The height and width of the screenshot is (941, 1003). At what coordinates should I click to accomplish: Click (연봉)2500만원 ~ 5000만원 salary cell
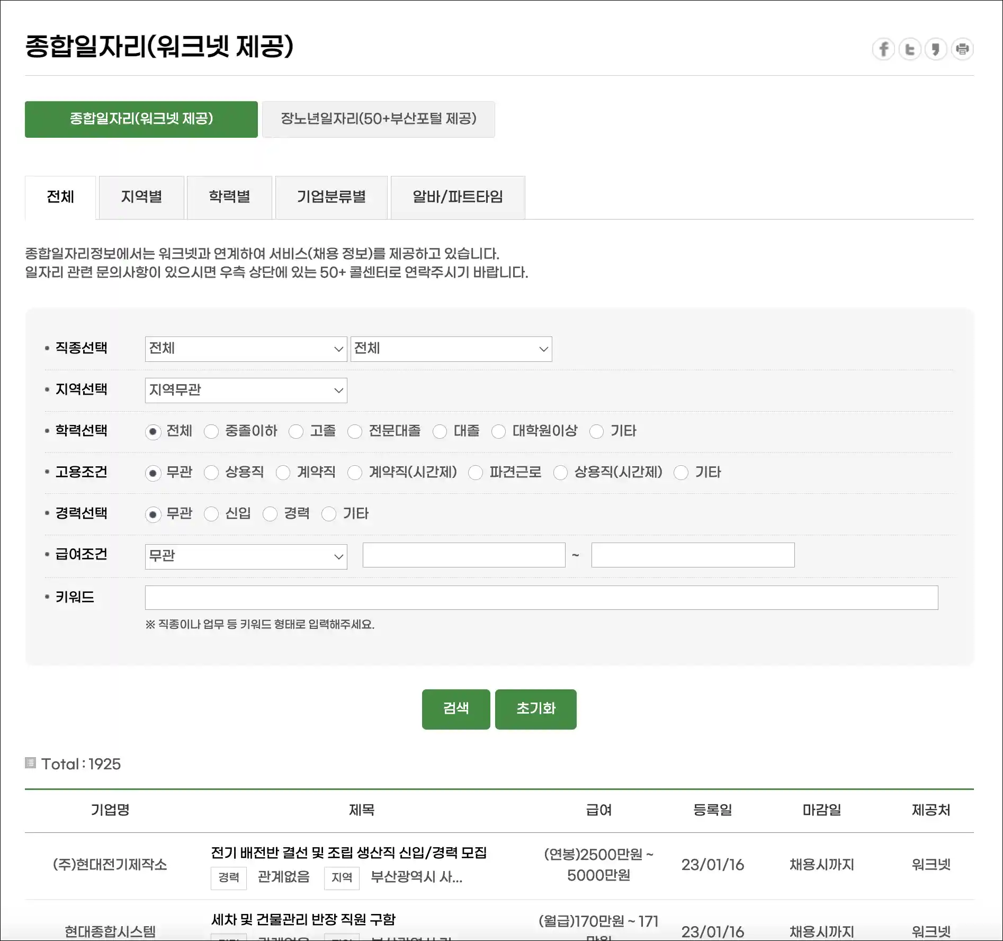599,865
